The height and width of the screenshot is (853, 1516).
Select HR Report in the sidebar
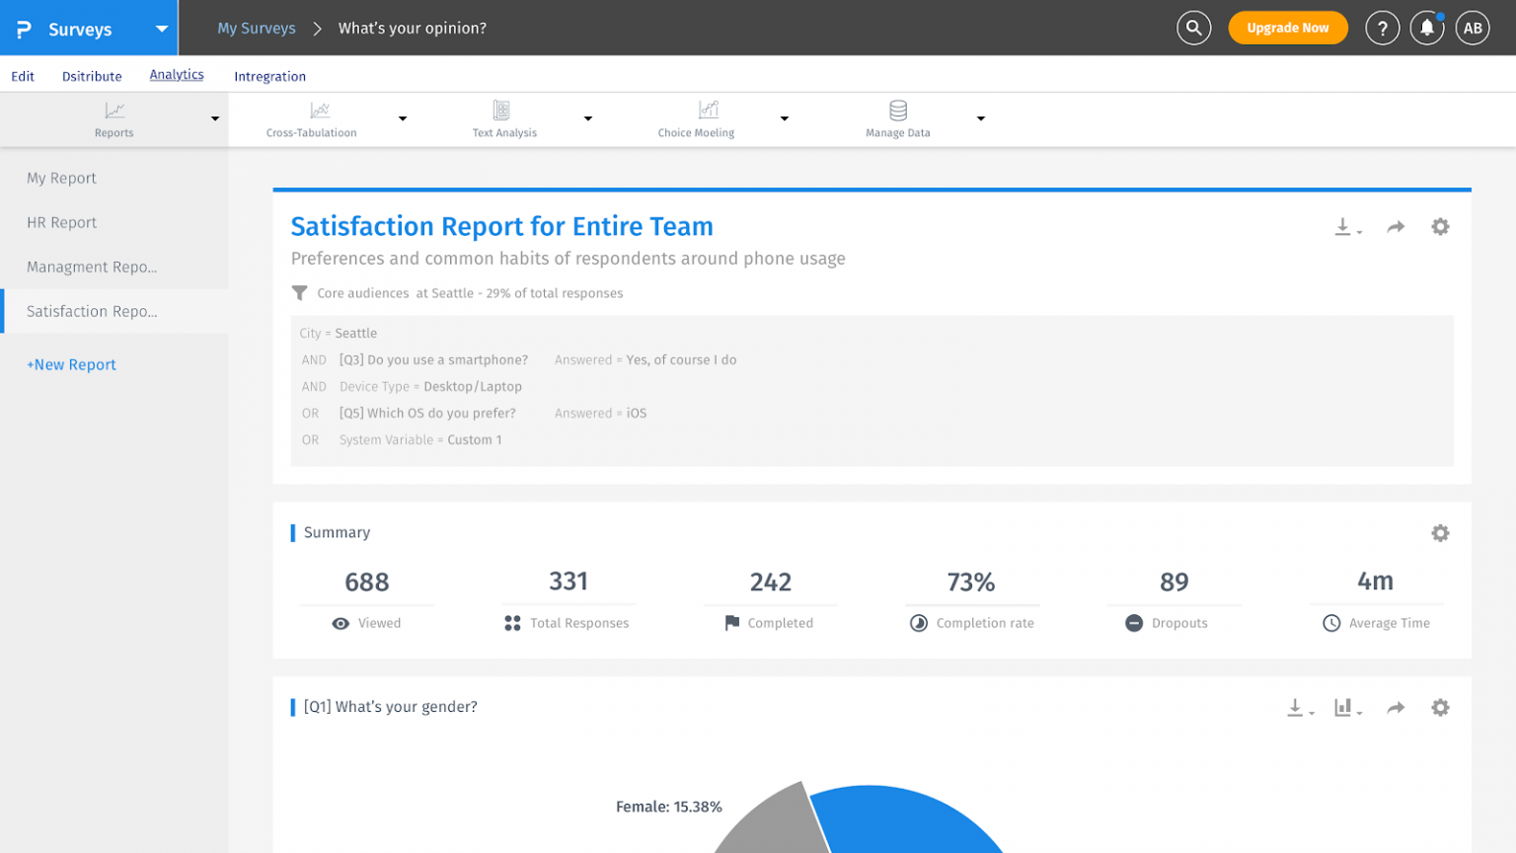tap(61, 222)
